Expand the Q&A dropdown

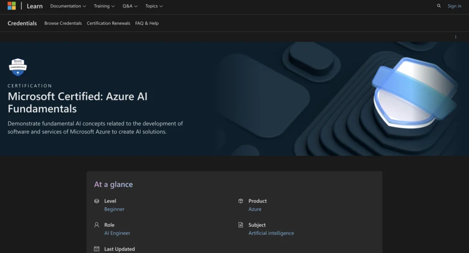(130, 6)
